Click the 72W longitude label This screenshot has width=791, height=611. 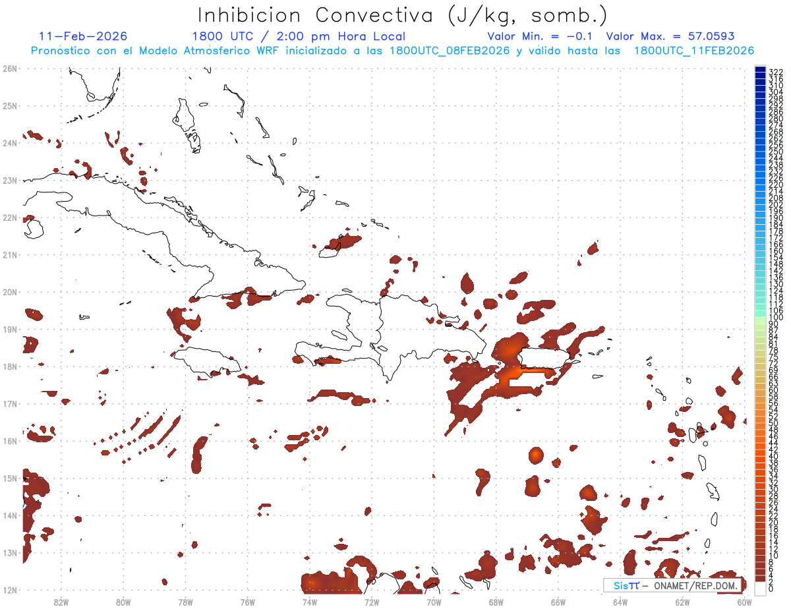point(372,602)
